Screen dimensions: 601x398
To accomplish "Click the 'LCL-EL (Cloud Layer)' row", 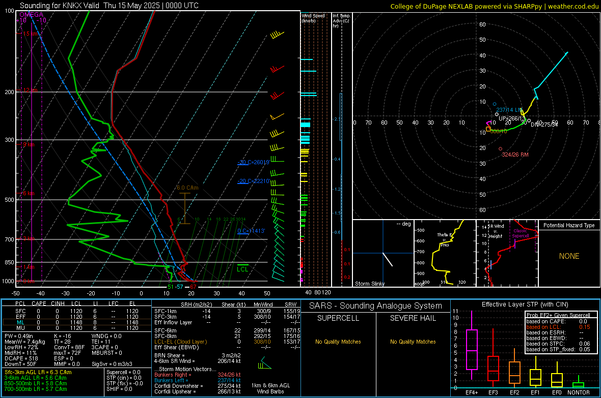I will (227, 342).
